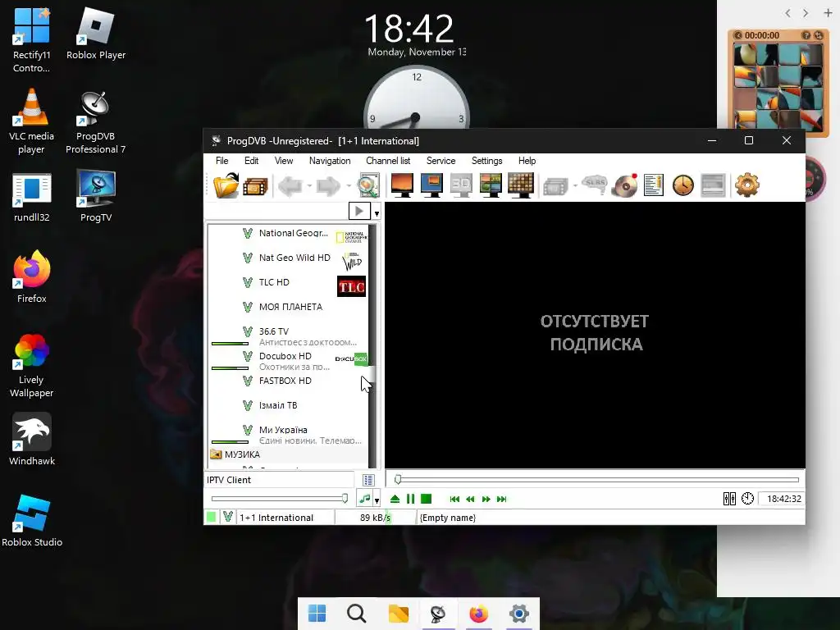Open the Channel list menu
The image size is (840, 630).
point(388,161)
